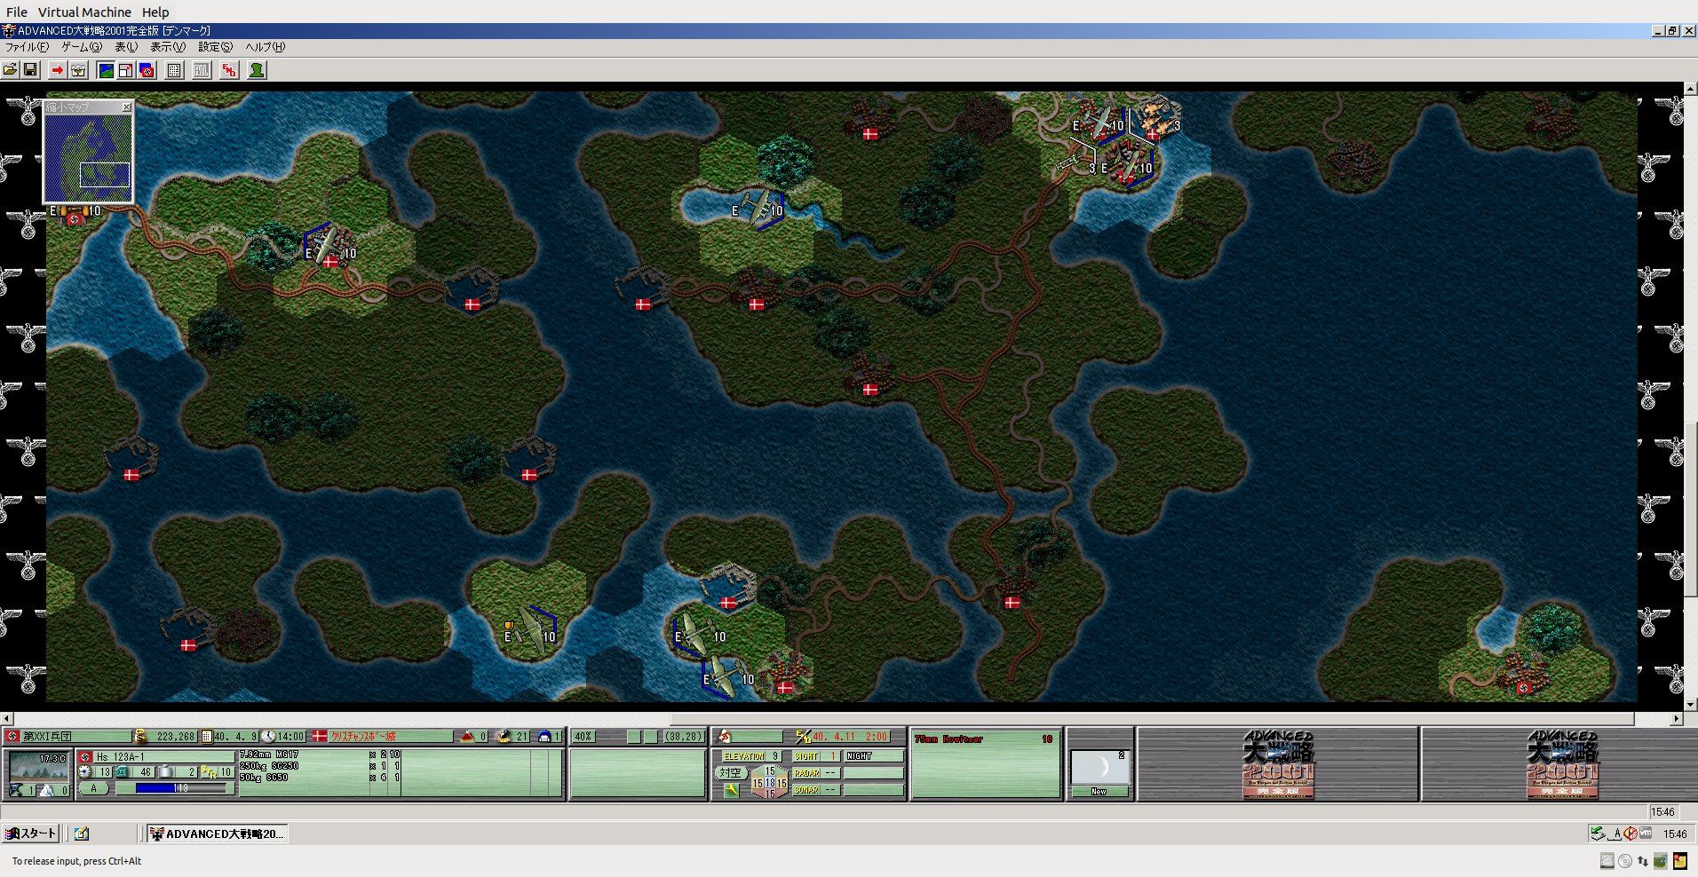Click the open file folder toolbar icon
The image size is (1698, 877).
tap(11, 70)
